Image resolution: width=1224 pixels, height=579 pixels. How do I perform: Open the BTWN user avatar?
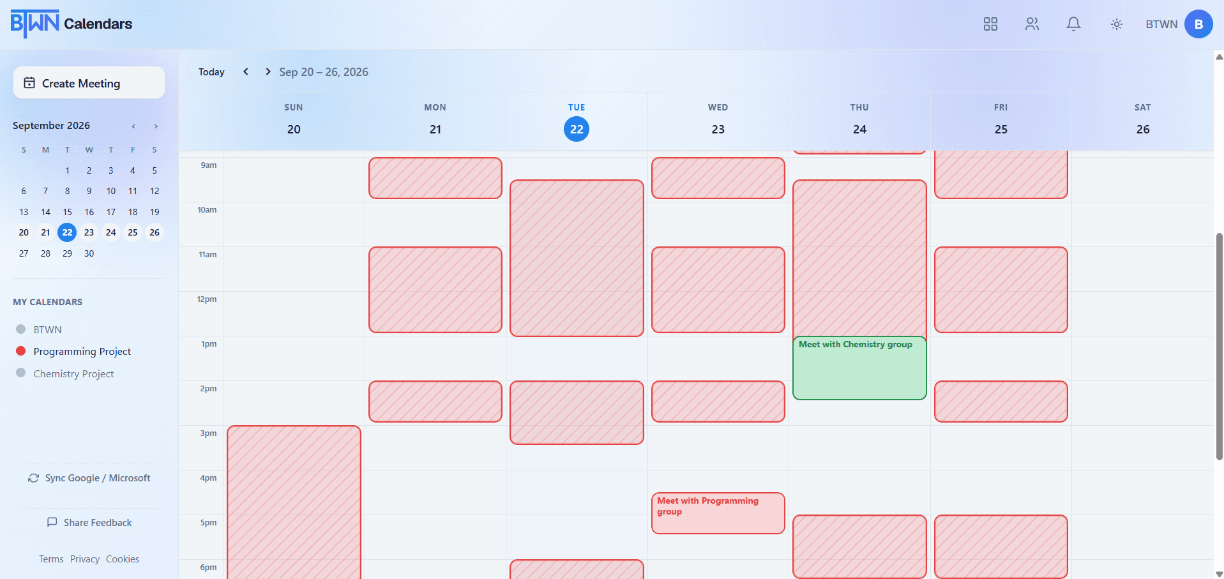[x=1198, y=24]
